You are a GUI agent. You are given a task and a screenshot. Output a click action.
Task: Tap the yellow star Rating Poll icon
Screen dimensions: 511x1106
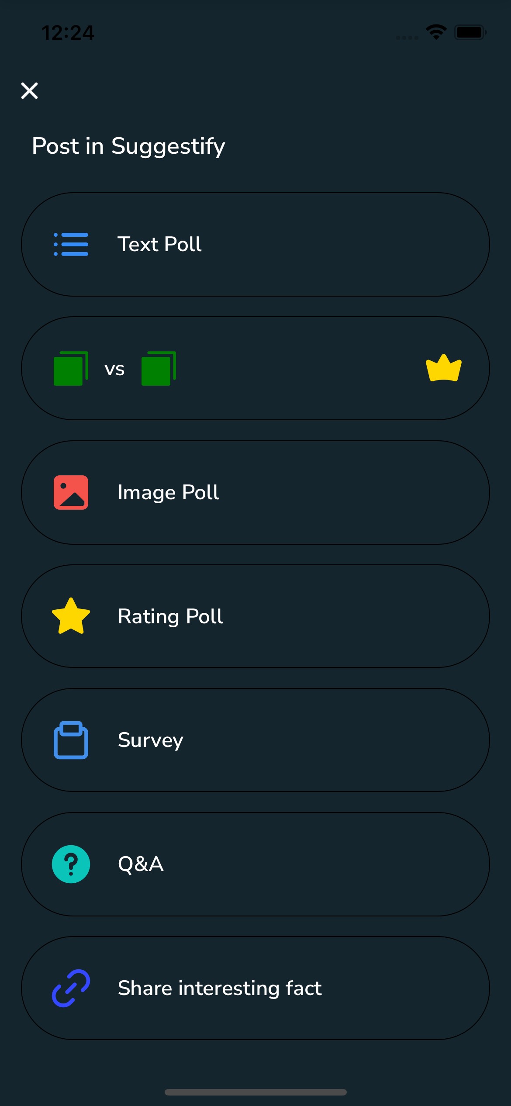coord(71,616)
